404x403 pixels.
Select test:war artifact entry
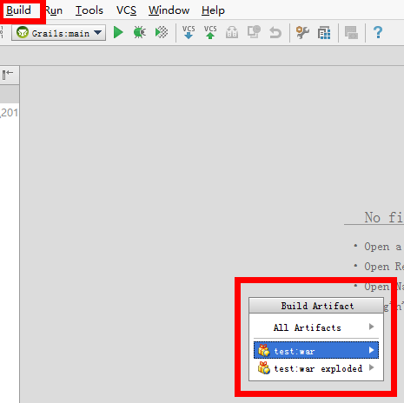[316, 350]
